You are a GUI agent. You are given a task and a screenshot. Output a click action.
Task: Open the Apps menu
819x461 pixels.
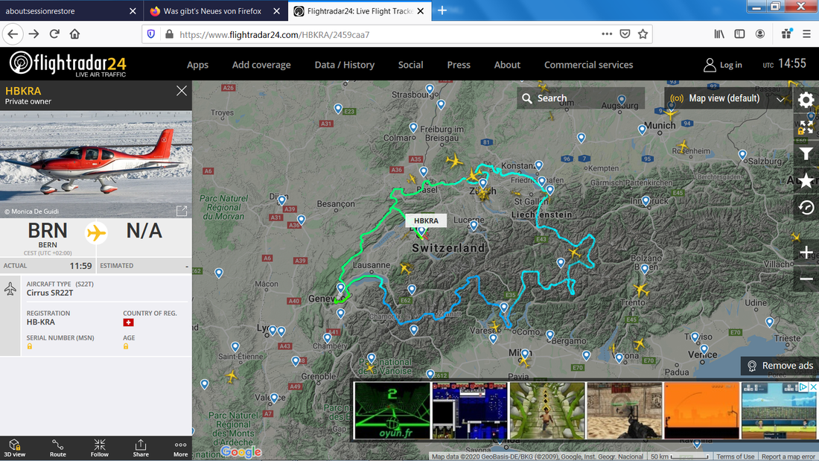tap(197, 65)
